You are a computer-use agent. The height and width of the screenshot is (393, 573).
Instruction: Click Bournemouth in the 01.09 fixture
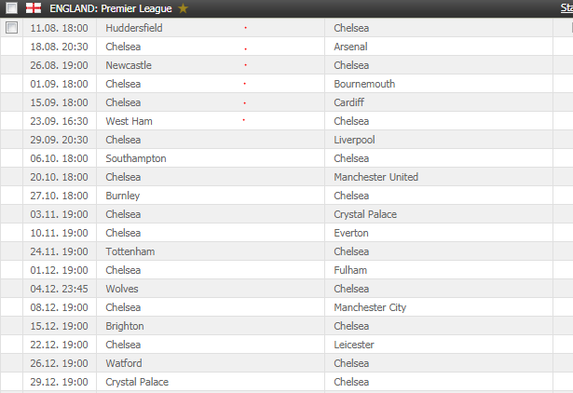364,84
